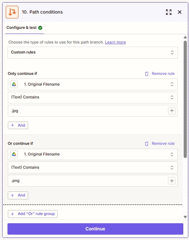
Task: Close the Path conditions panel
Action: 180,12
